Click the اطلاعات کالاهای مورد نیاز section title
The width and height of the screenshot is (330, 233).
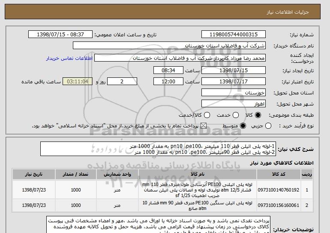[x=282, y=163]
